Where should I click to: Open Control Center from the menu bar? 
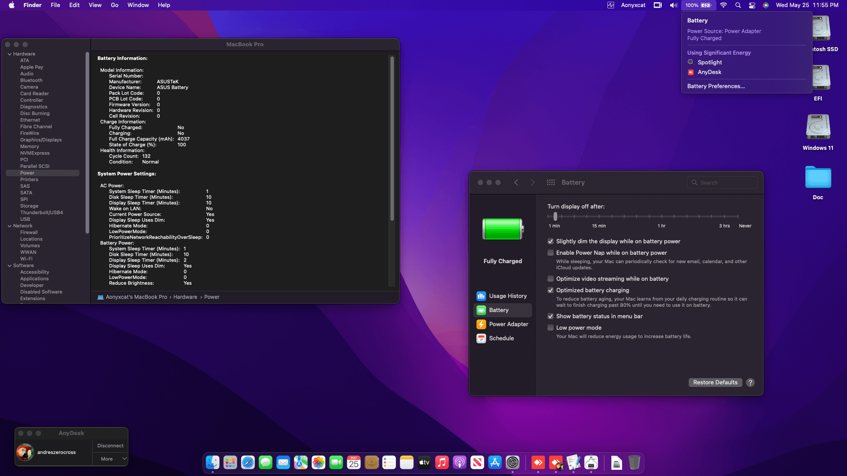(x=752, y=5)
